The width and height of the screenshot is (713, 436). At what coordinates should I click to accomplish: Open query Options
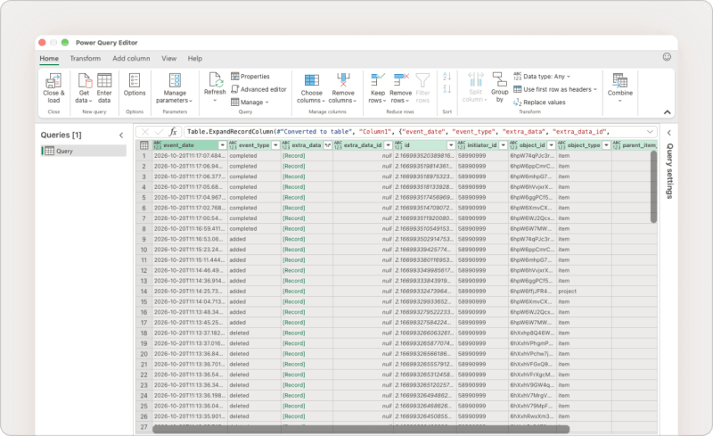click(135, 85)
